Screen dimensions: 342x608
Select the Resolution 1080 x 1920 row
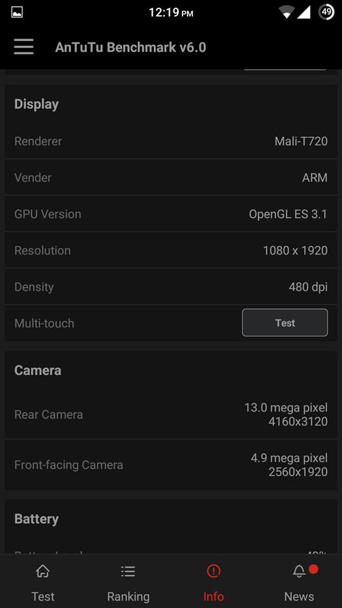click(170, 251)
